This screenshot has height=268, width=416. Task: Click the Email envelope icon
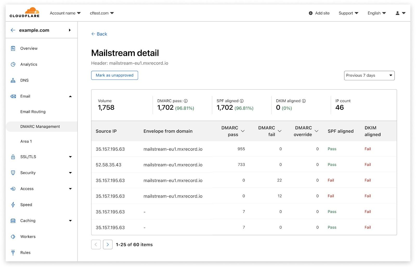point(13,96)
